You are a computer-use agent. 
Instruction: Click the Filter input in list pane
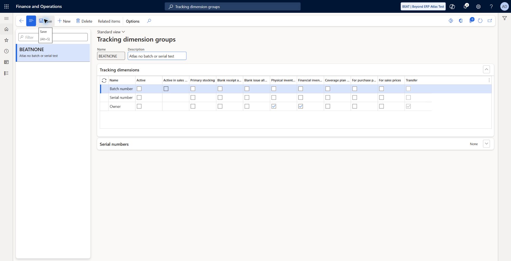click(x=53, y=37)
